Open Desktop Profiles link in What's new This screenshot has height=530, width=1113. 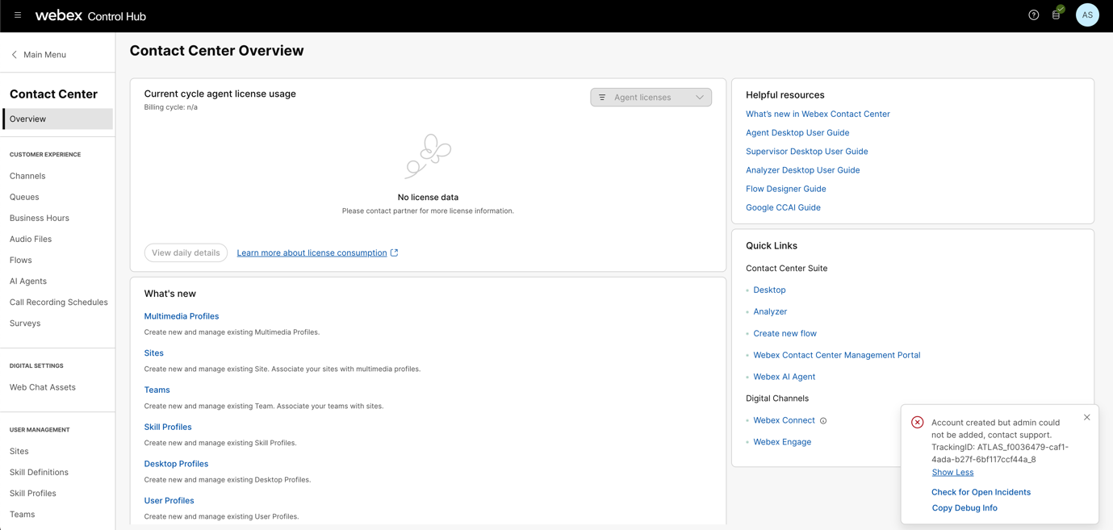click(176, 464)
